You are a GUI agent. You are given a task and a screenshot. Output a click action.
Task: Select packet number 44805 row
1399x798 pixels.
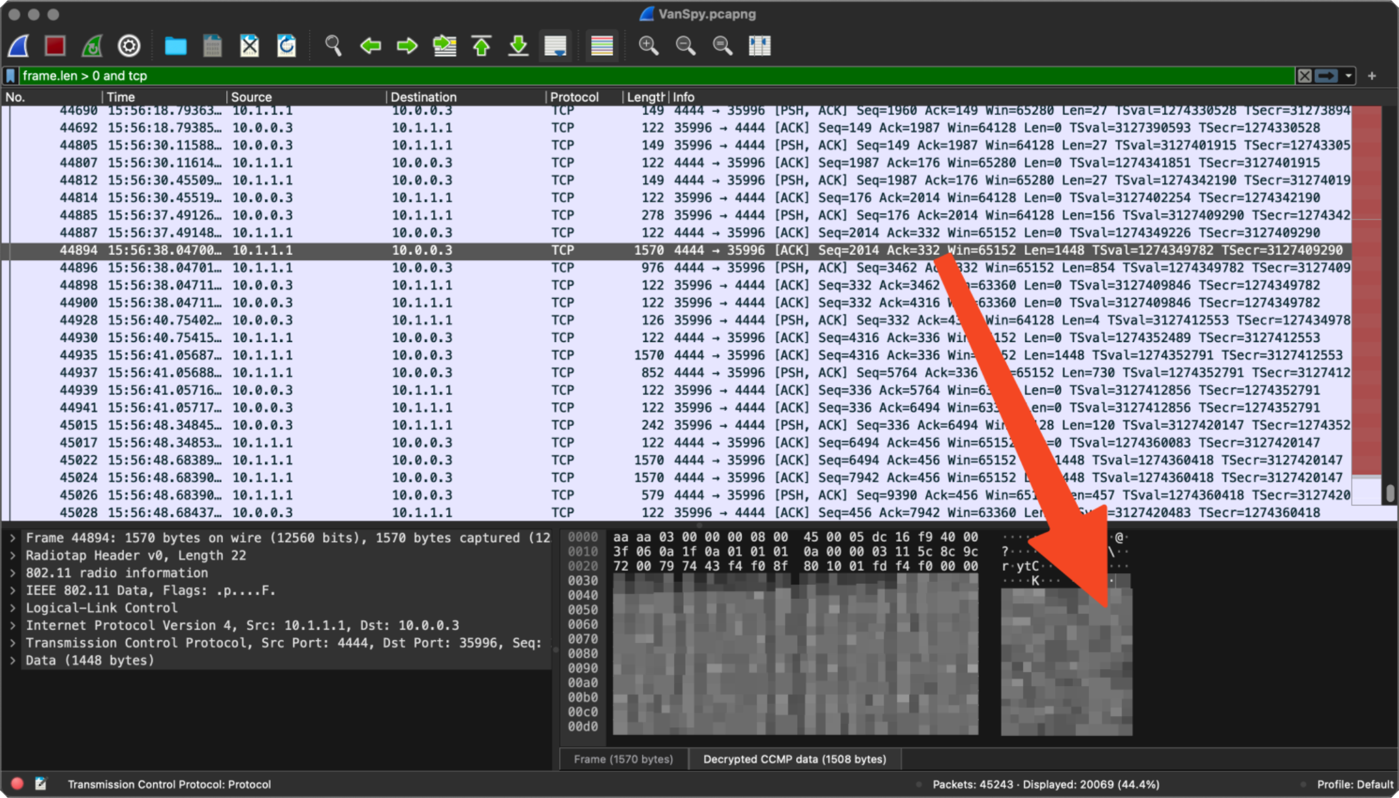(x=676, y=145)
